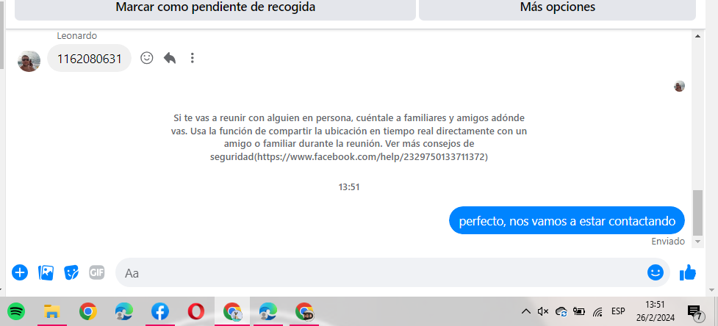718x326 pixels.
Task: Open Más opciones
Action: [x=557, y=8]
